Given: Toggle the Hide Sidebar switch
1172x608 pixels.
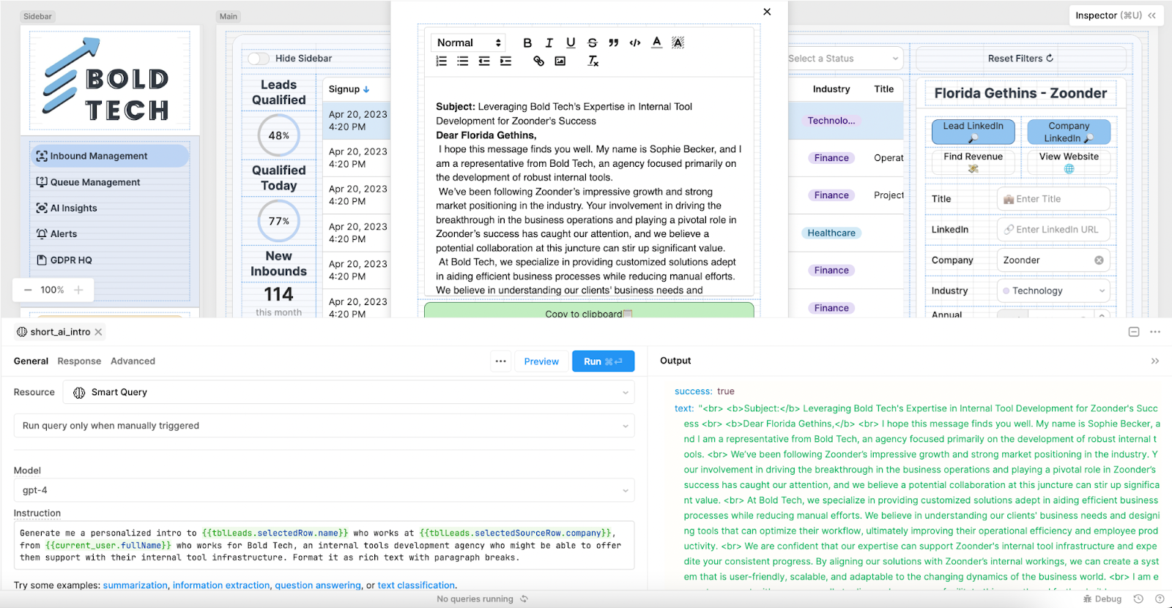Looking at the screenshot, I should (259, 59).
